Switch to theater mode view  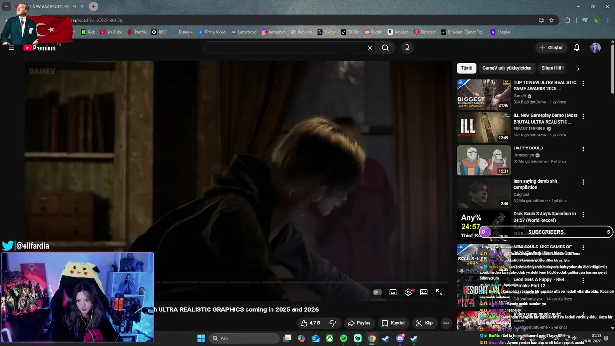(x=424, y=292)
